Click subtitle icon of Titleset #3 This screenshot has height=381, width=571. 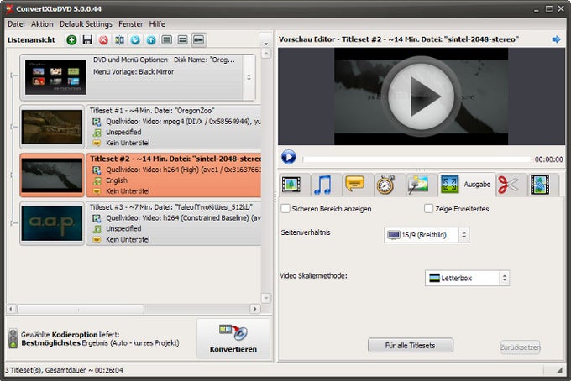(97, 240)
